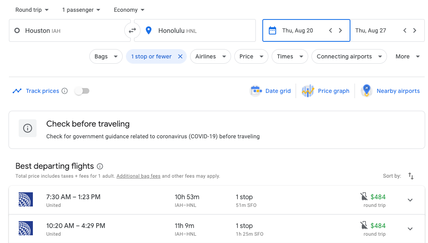The image size is (428, 243).
Task: Open the Airlines filter
Action: point(210,56)
